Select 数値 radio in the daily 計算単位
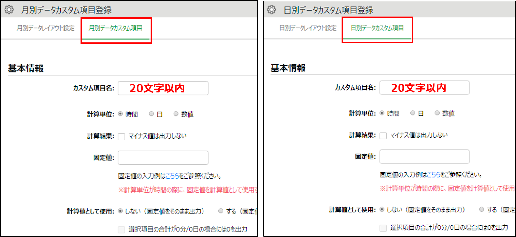 (x=437, y=113)
